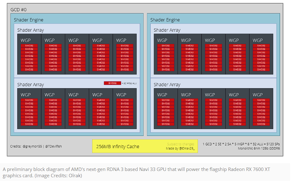Click left engine's lower "Shader Array" label
The image size is (291, 181).
pos(31,85)
